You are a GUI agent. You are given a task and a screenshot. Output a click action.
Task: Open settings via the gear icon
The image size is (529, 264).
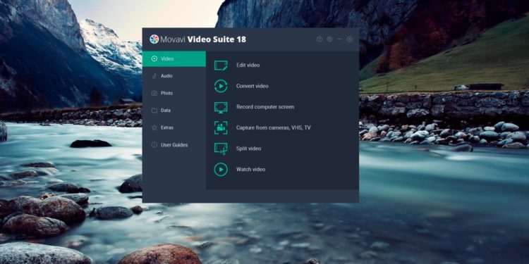[x=329, y=39]
